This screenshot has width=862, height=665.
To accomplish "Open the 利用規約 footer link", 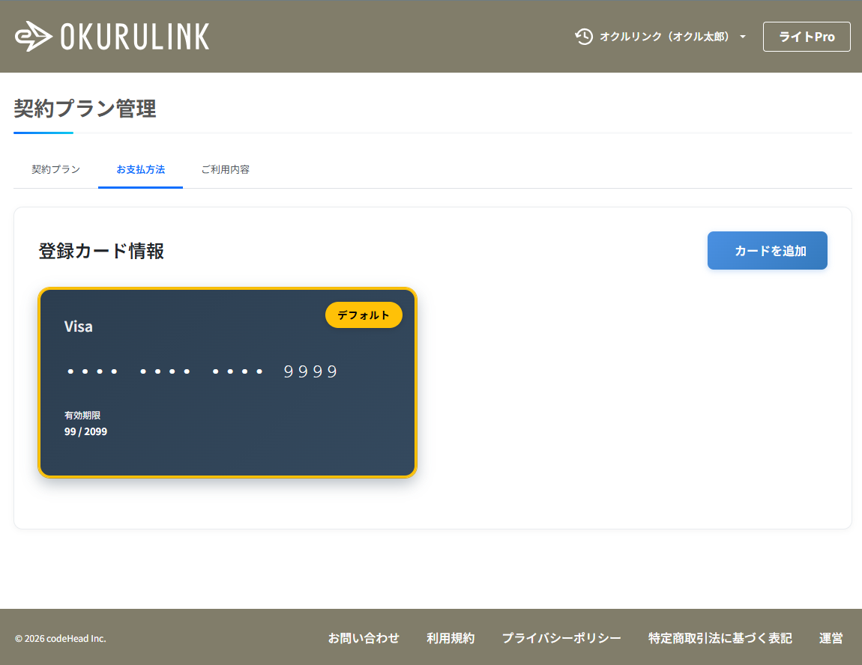I will click(450, 638).
